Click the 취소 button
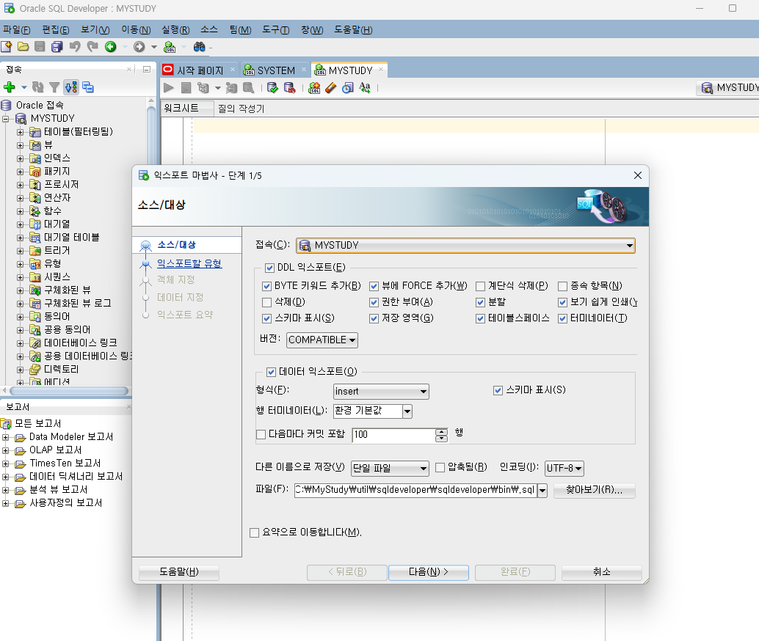This screenshot has width=759, height=641. [602, 572]
